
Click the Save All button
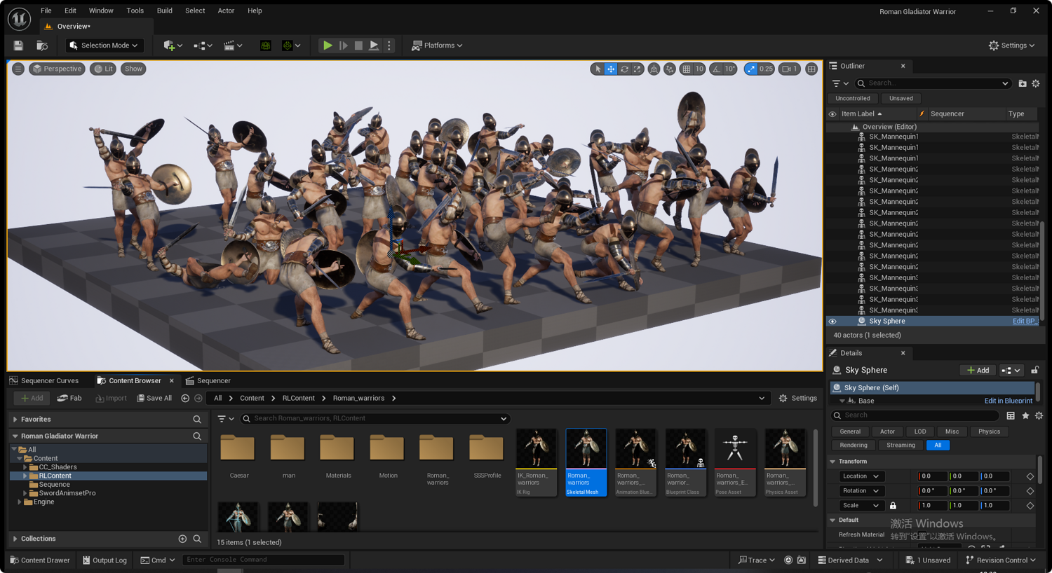[x=154, y=399]
